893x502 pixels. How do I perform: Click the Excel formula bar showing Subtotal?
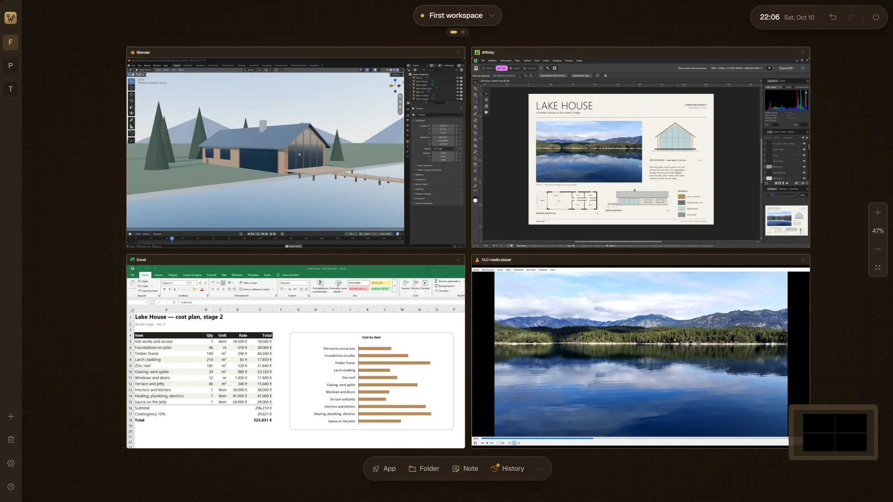pyautogui.click(x=321, y=302)
